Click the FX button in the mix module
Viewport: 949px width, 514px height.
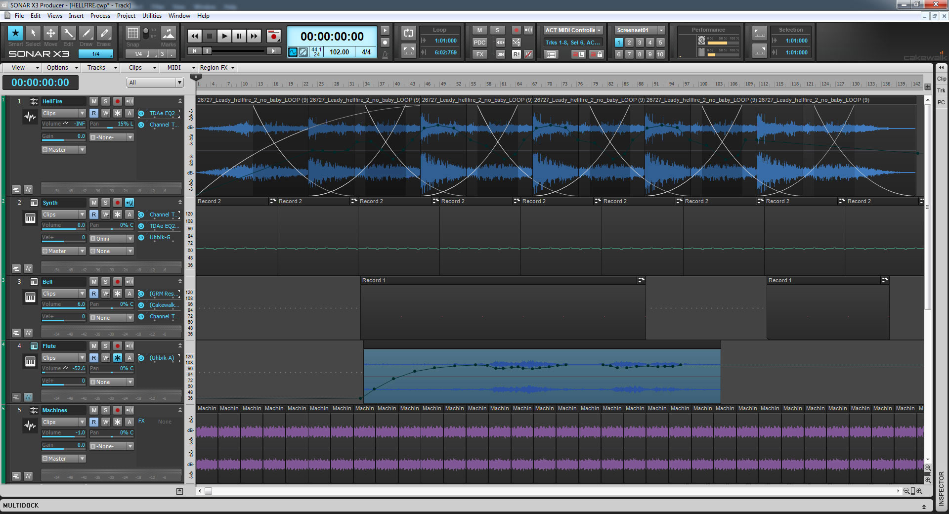[479, 54]
